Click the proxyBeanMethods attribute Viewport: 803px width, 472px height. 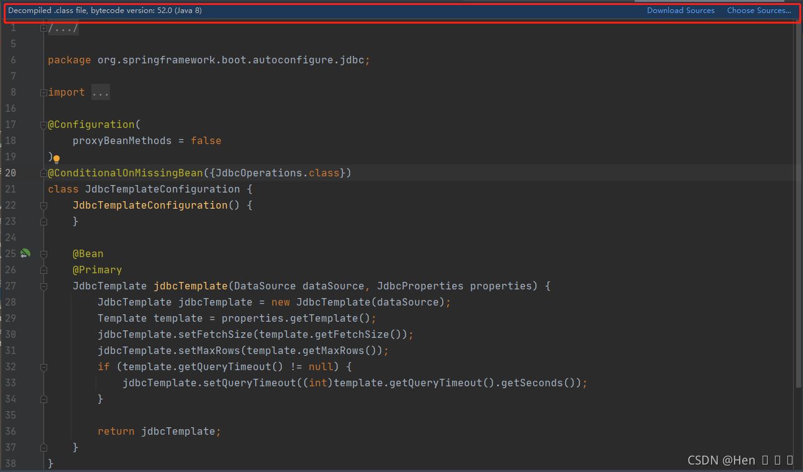[x=122, y=141]
